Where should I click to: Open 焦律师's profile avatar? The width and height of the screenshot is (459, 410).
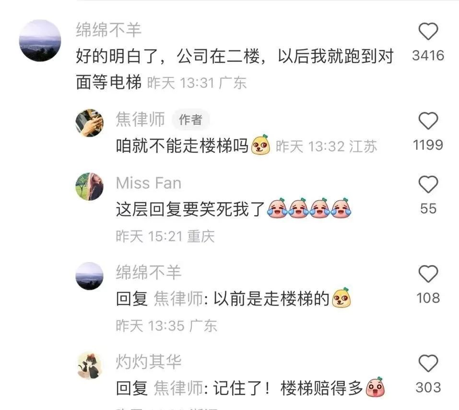90,123
